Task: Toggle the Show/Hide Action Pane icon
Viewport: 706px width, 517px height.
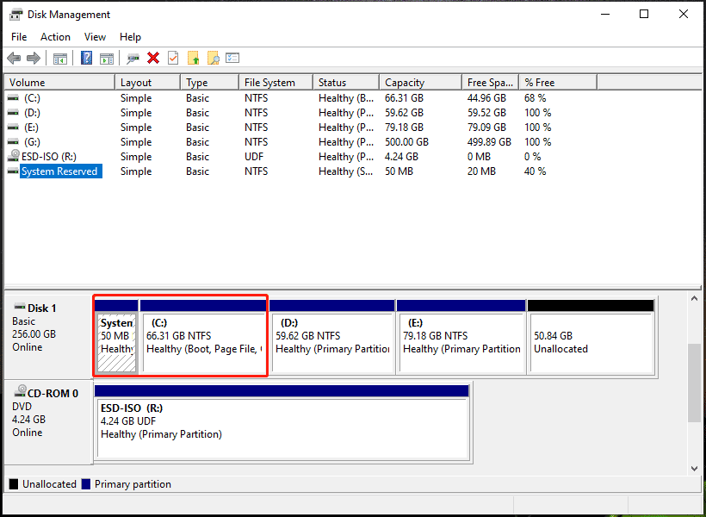Action: pos(107,58)
